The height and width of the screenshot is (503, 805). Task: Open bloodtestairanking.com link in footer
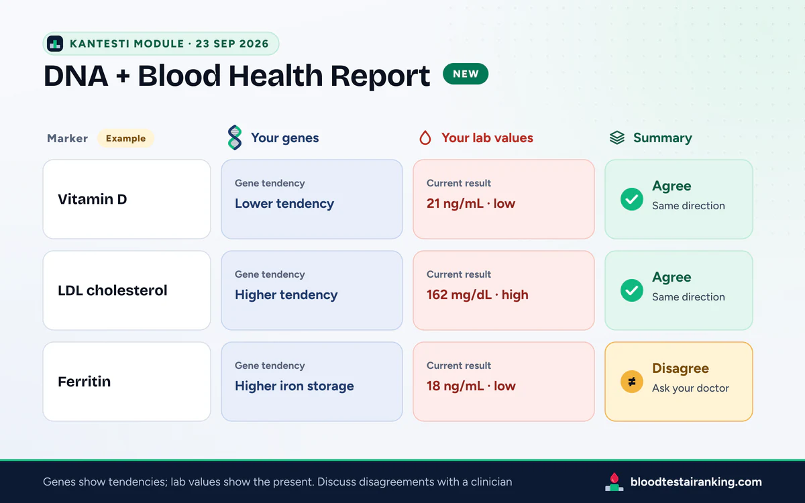click(696, 482)
